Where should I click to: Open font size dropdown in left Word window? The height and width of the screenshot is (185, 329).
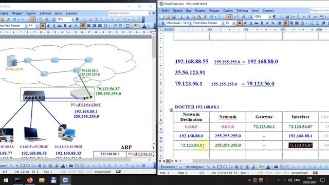(37, 26)
